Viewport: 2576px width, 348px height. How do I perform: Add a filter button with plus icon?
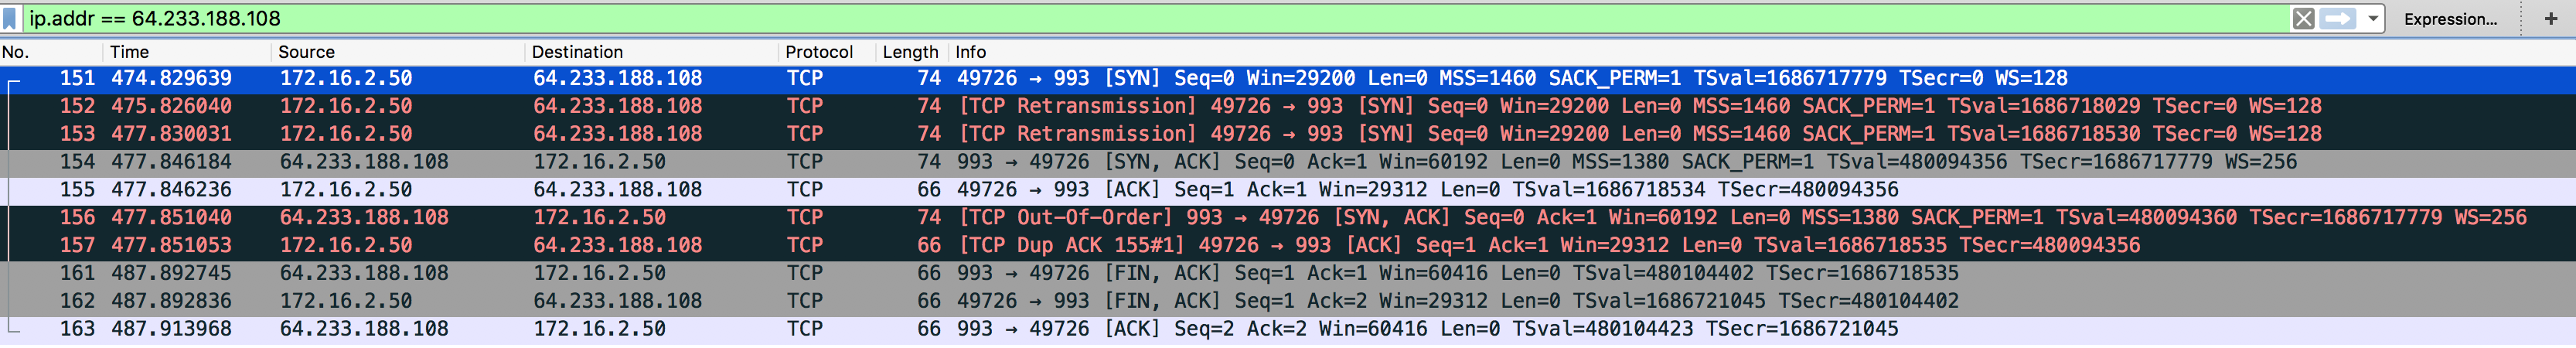(2549, 19)
